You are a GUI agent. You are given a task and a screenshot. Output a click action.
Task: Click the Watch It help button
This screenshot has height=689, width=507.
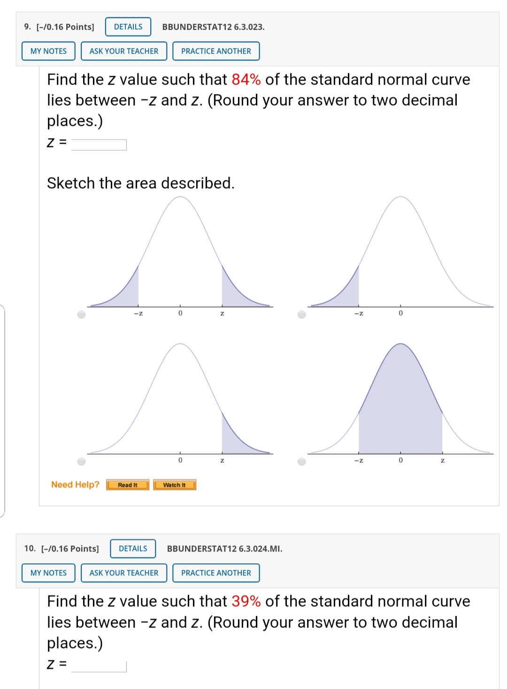point(174,485)
